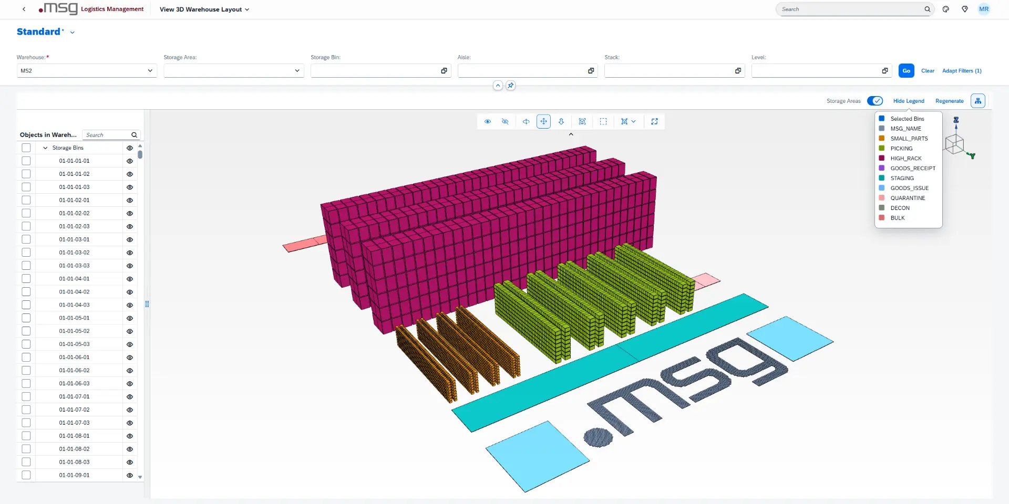Toggle visibility of bin 01-01-06-02

(x=130, y=371)
